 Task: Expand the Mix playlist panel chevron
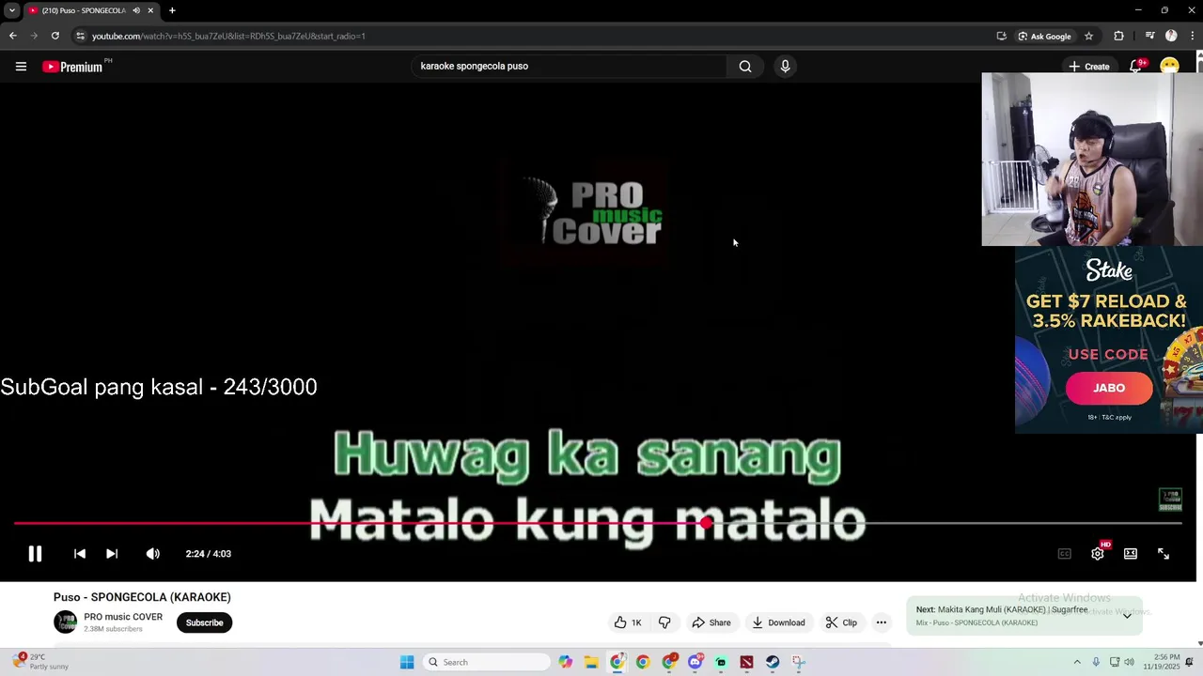coord(1127,616)
